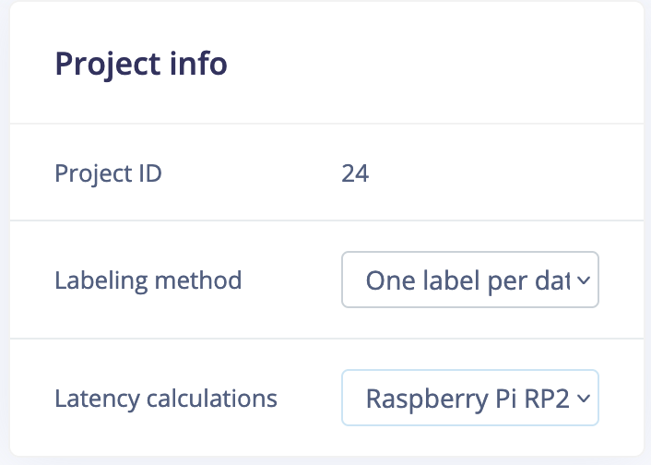Image resolution: width=651 pixels, height=465 pixels.
Task: Click the word 'Raspberry' in the latency dropdown
Action: click(424, 398)
